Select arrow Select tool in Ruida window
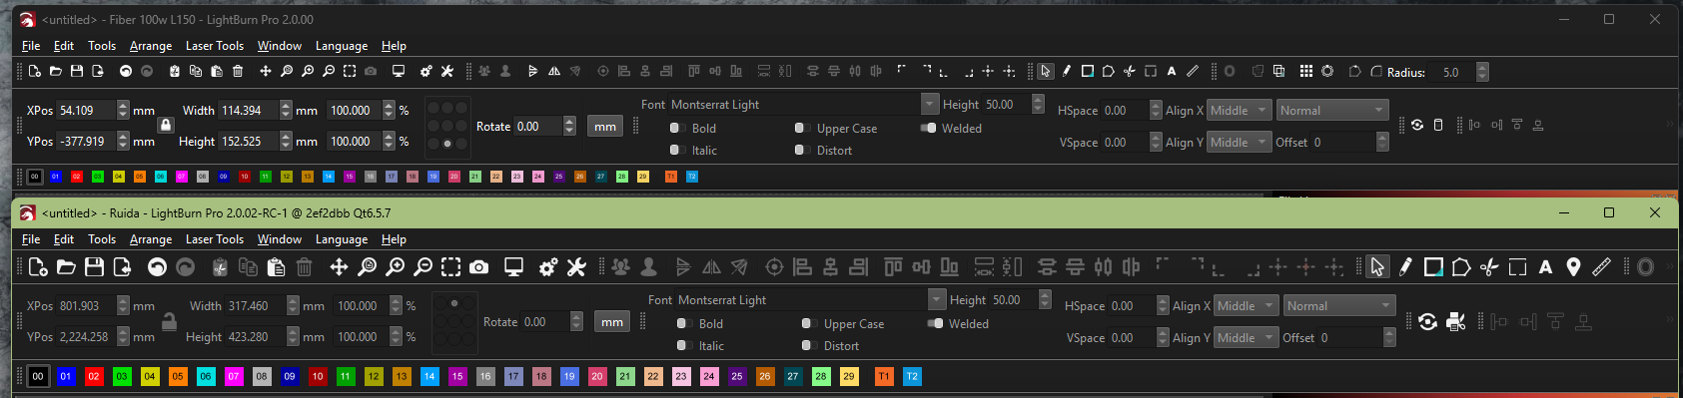The width and height of the screenshot is (1683, 398). [1377, 266]
